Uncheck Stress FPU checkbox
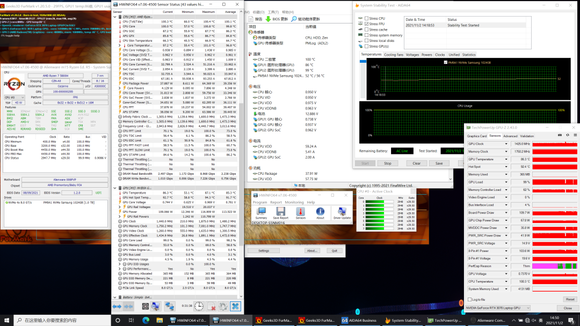Viewport: 580px width, 326px height. point(367,24)
